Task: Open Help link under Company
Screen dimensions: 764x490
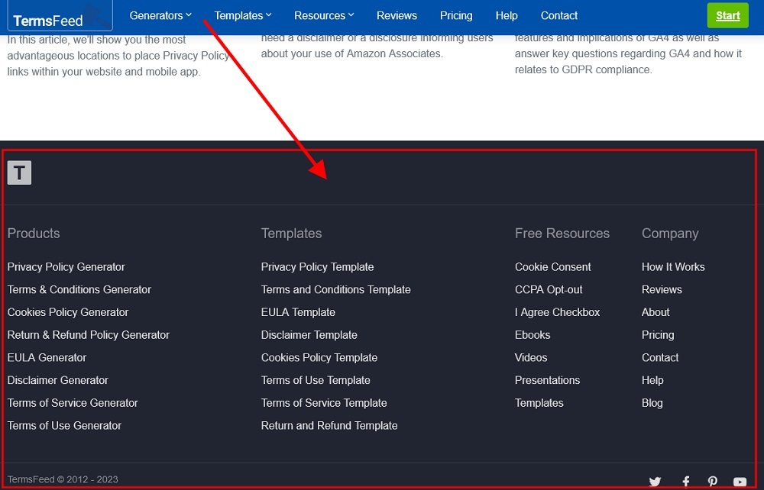Action: (652, 380)
